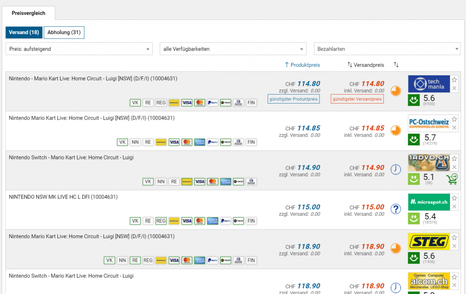466x294 pixels.
Task: Click the clock availability icon for 1ADVD
Action: [396, 169]
